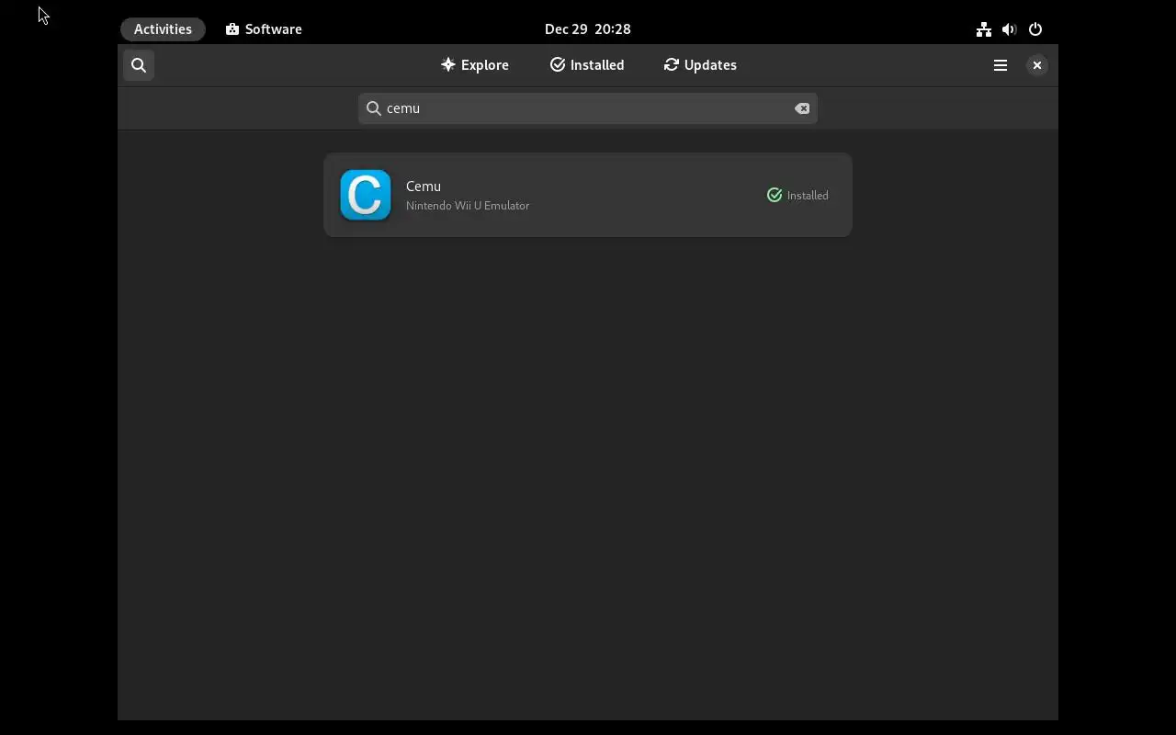
Task: Open the clock showing Dec 29 20:28
Action: [x=588, y=28]
